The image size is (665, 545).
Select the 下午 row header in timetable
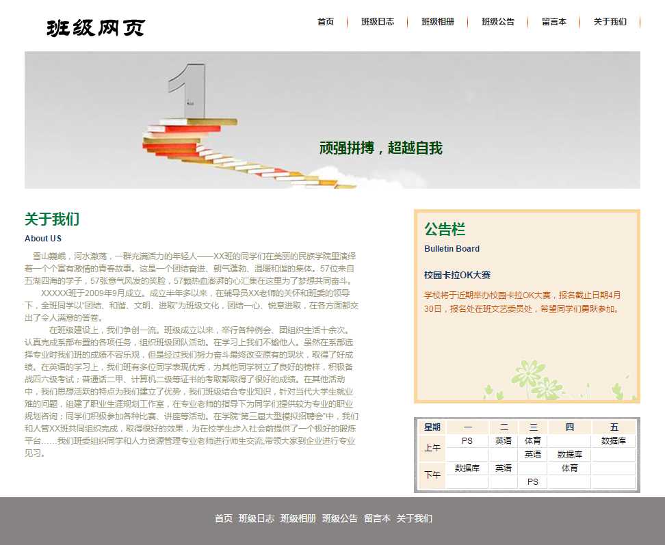(432, 475)
